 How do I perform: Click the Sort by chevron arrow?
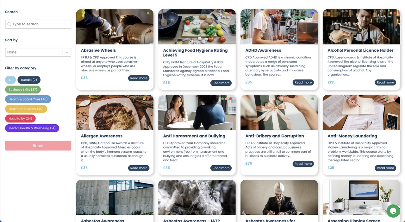(67, 52)
